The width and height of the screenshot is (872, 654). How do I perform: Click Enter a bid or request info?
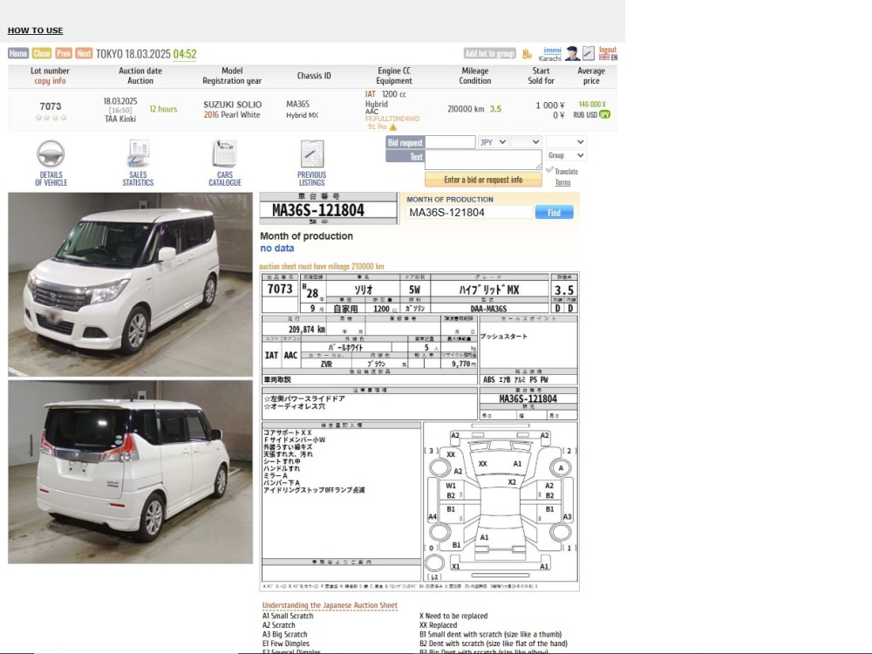tap(483, 180)
